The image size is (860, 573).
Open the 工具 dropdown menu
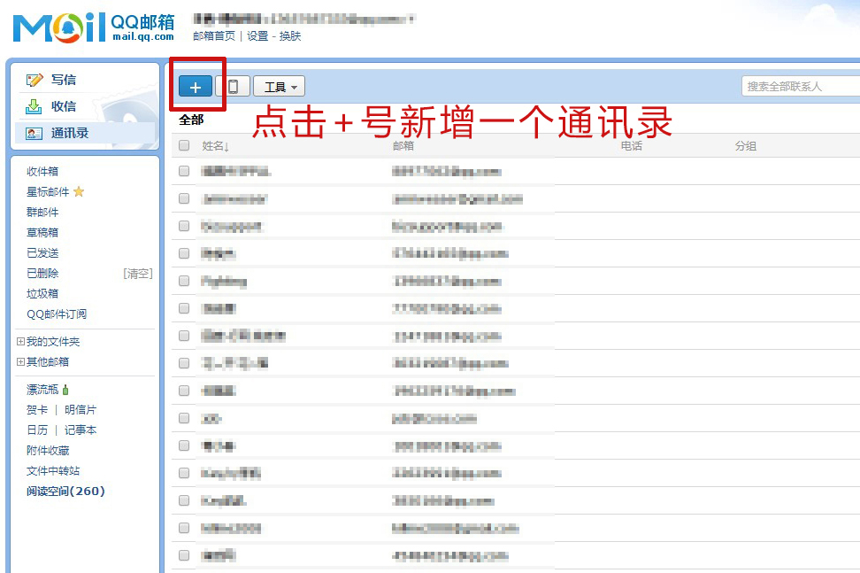click(x=279, y=86)
